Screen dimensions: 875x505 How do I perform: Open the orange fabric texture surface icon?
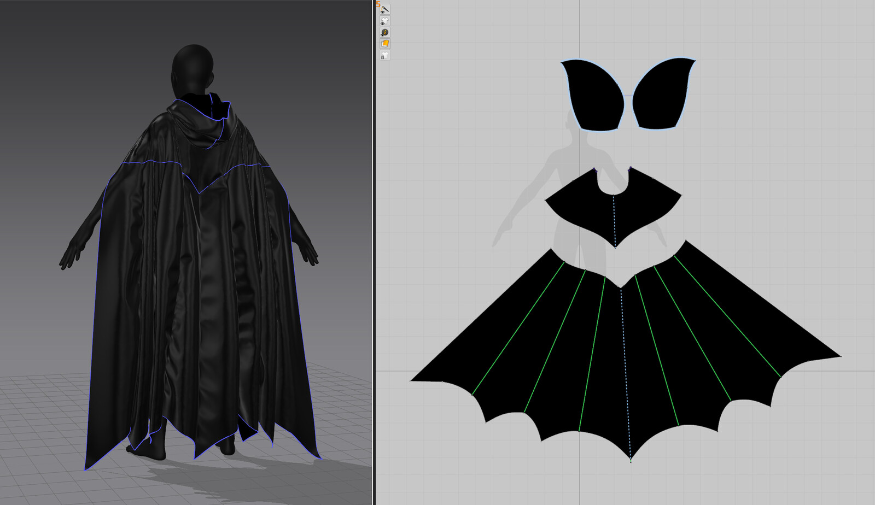[x=385, y=44]
